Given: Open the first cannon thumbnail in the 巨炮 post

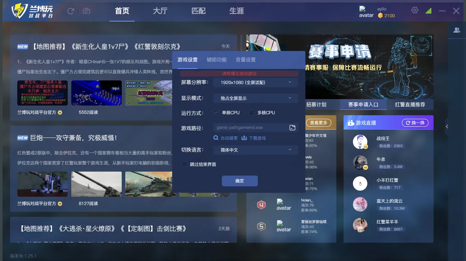Looking at the screenshot, I should point(42,184).
